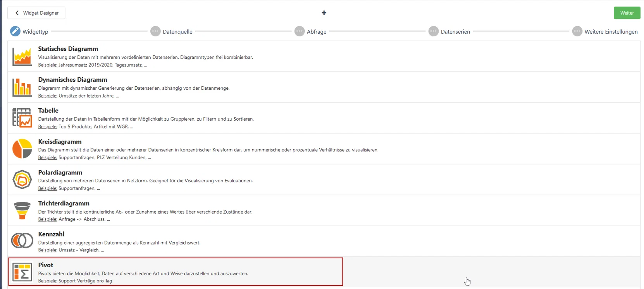644x289 pixels.
Task: Click Kreisdiagramm description about konzentrischer Kreisform
Action: click(208, 150)
